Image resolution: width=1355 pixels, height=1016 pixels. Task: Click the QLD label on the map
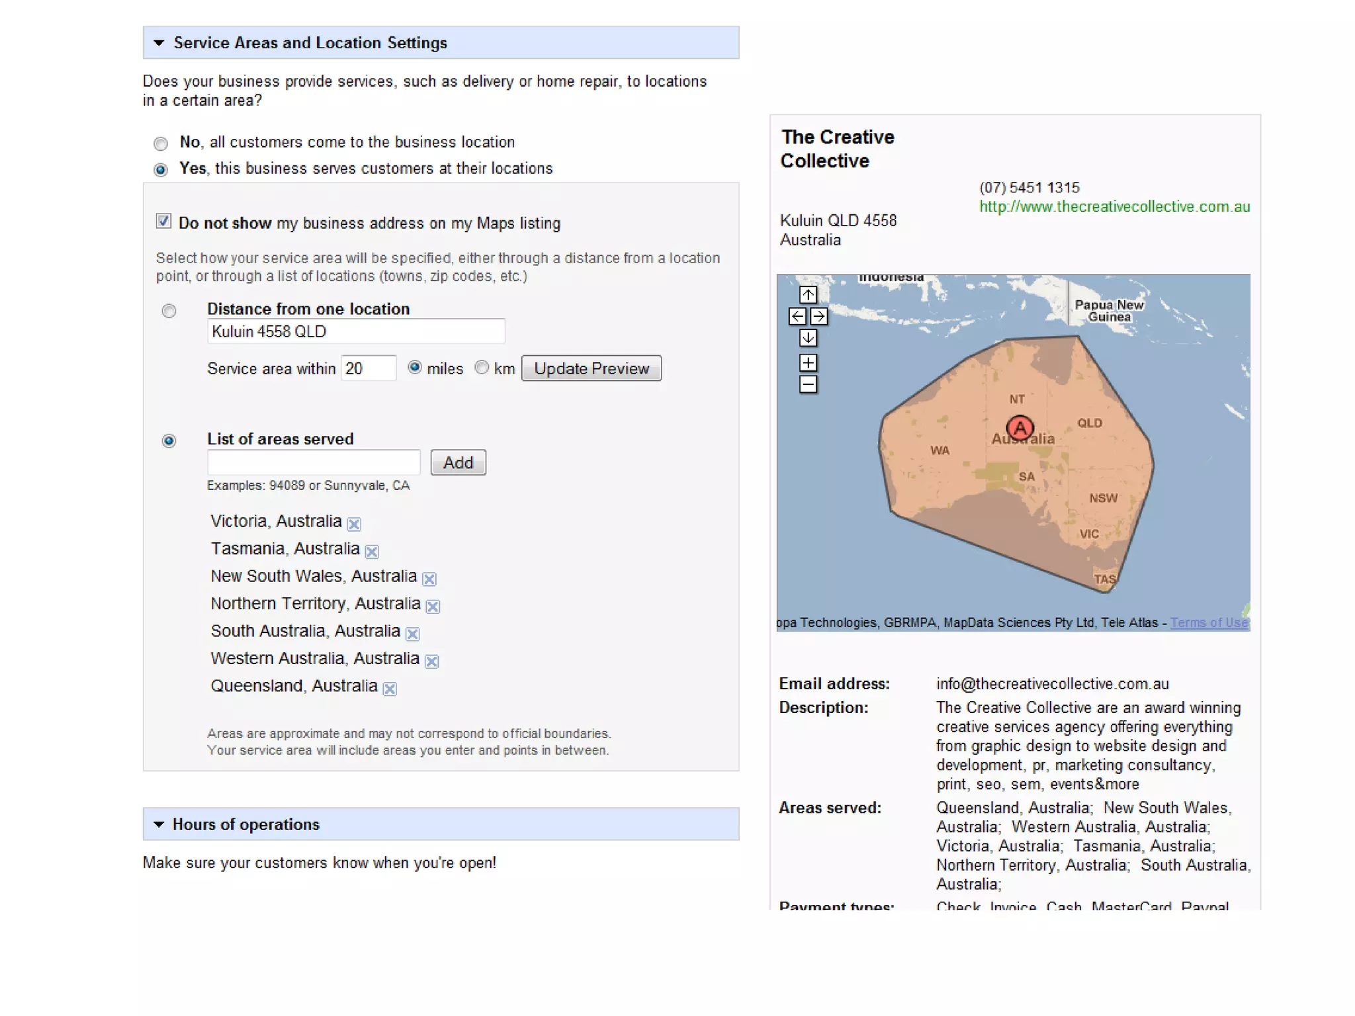(x=1090, y=423)
